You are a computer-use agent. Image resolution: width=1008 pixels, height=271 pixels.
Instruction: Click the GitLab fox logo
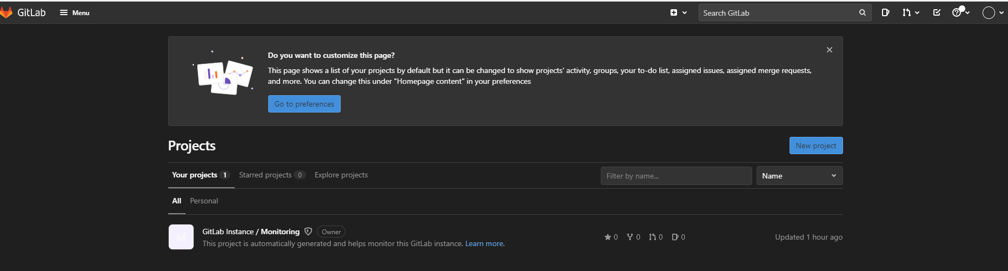[x=6, y=12]
